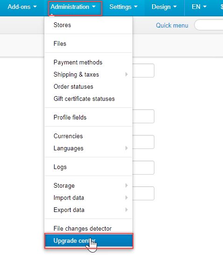The image size is (223, 261).
Task: Expand the Storage submenu
Action: coord(89,185)
